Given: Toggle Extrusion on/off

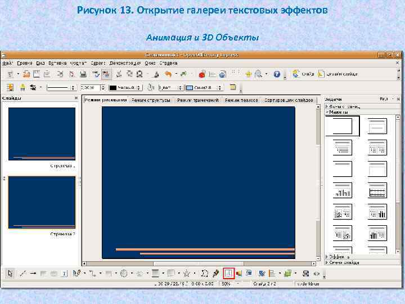Looking at the screenshot, I should 306,273.
